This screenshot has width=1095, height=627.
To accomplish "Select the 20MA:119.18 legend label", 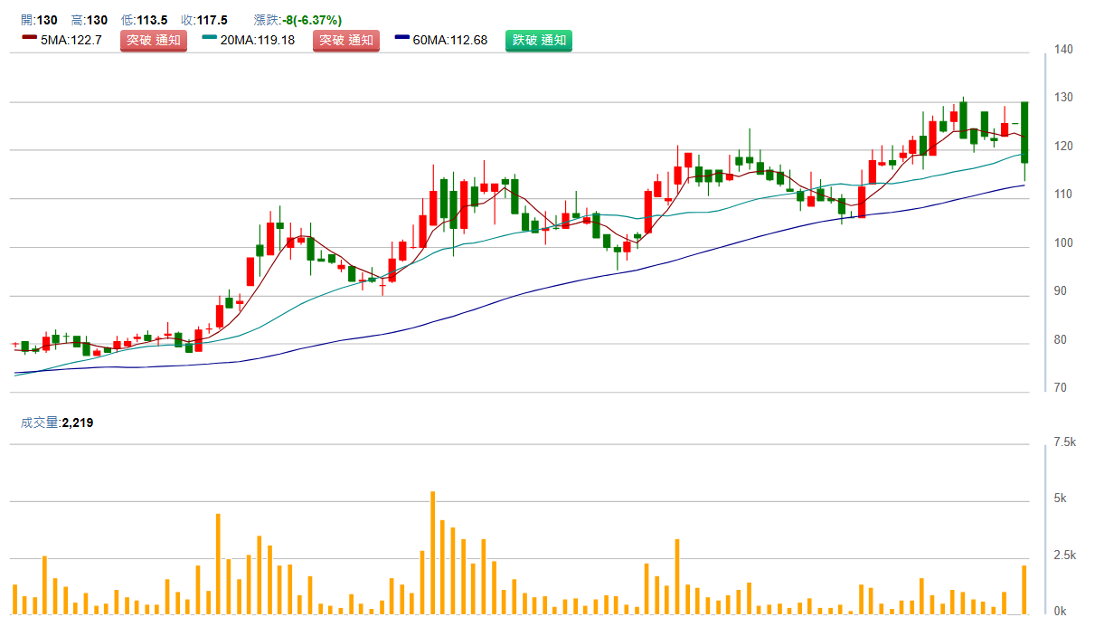I will [257, 40].
